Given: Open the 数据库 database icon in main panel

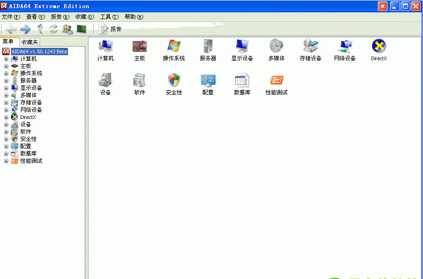Looking at the screenshot, I should coord(242,81).
